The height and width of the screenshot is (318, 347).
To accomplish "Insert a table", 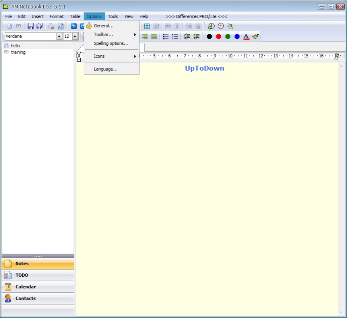I will 147,26.
